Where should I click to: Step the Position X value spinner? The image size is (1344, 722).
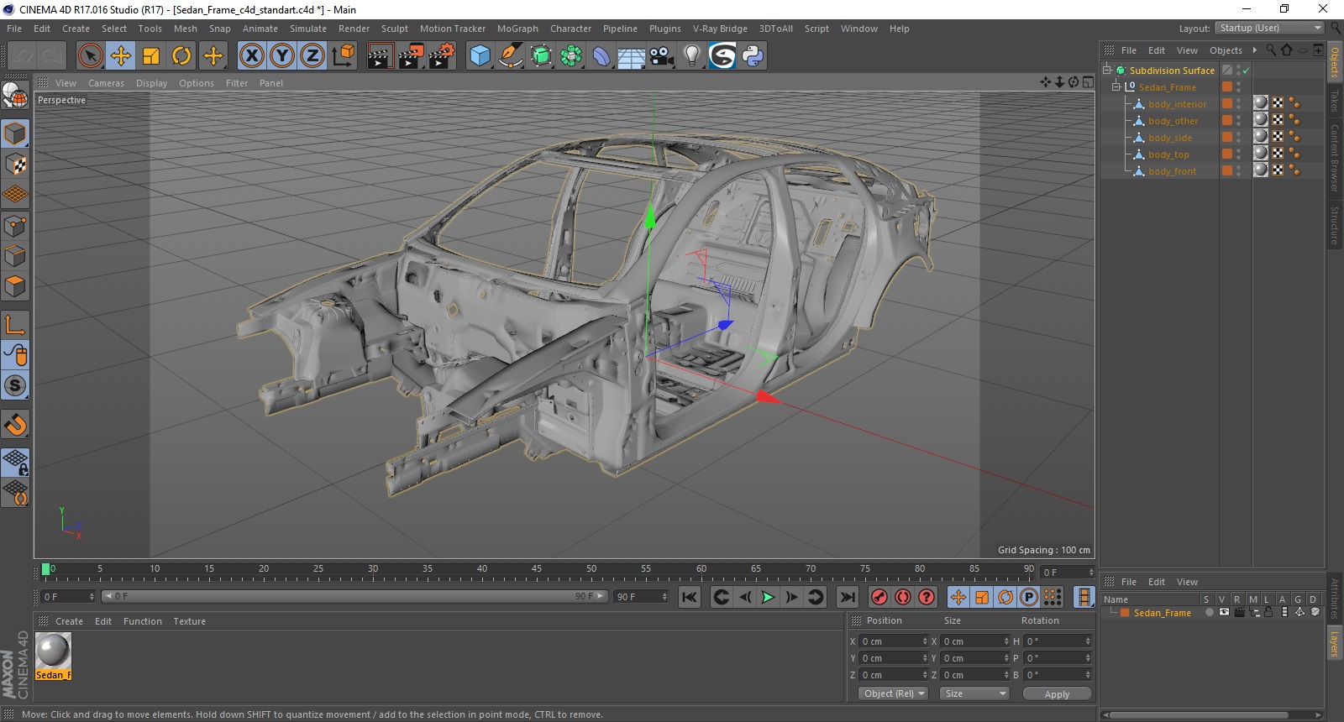click(925, 641)
